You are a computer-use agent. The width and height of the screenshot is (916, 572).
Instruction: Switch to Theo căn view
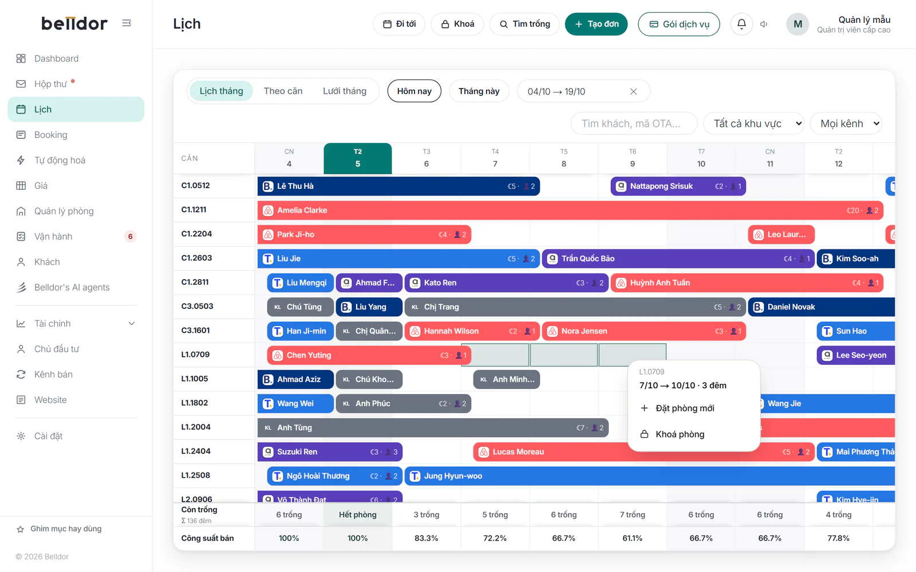tap(283, 91)
